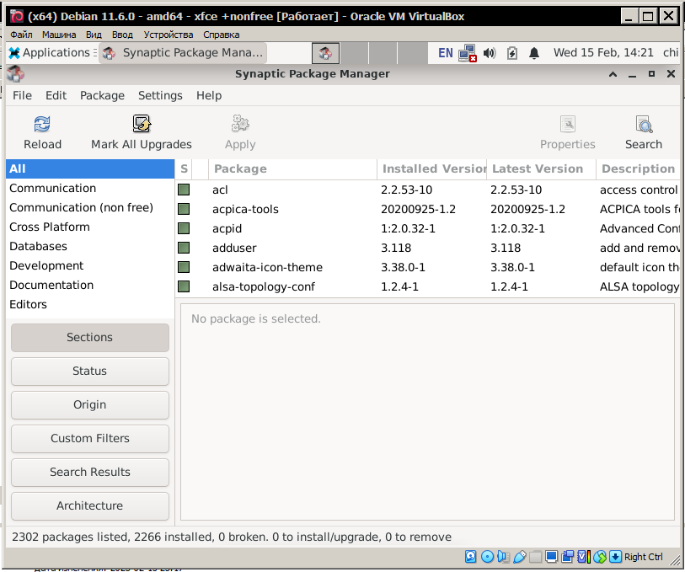Open the File menu in Synaptic
Image resolution: width=685 pixels, height=572 pixels.
22,95
